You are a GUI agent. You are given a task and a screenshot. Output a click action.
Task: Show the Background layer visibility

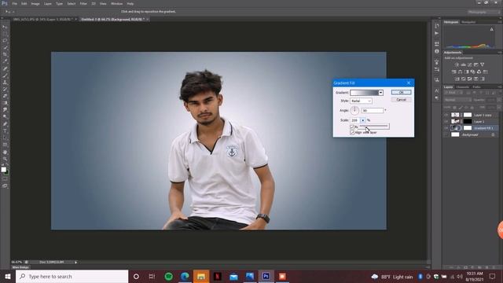[x=446, y=134]
